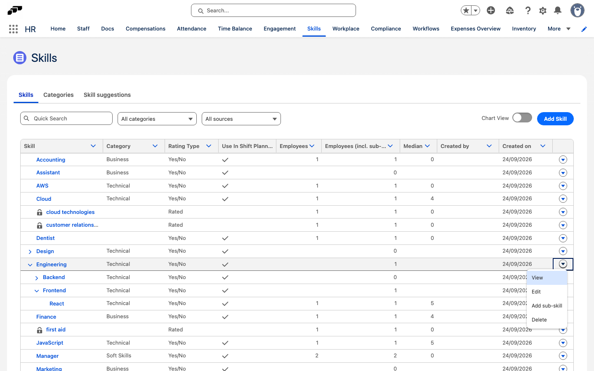This screenshot has height=371, width=594.
Task: Switch to the Categories tab
Action: 59,95
